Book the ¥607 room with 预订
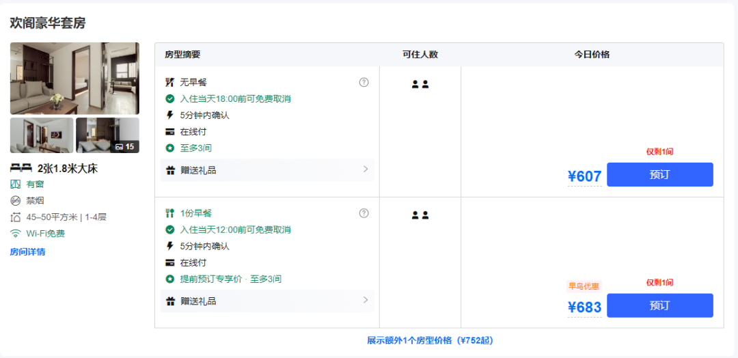This screenshot has height=358, width=738. click(660, 174)
